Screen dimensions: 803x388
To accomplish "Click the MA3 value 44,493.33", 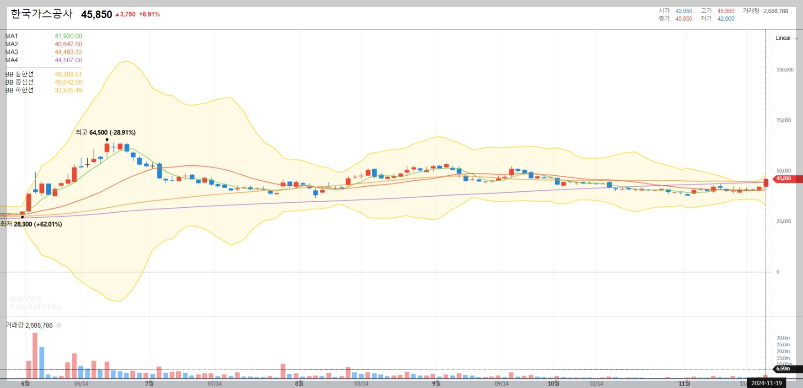I will pyautogui.click(x=68, y=52).
